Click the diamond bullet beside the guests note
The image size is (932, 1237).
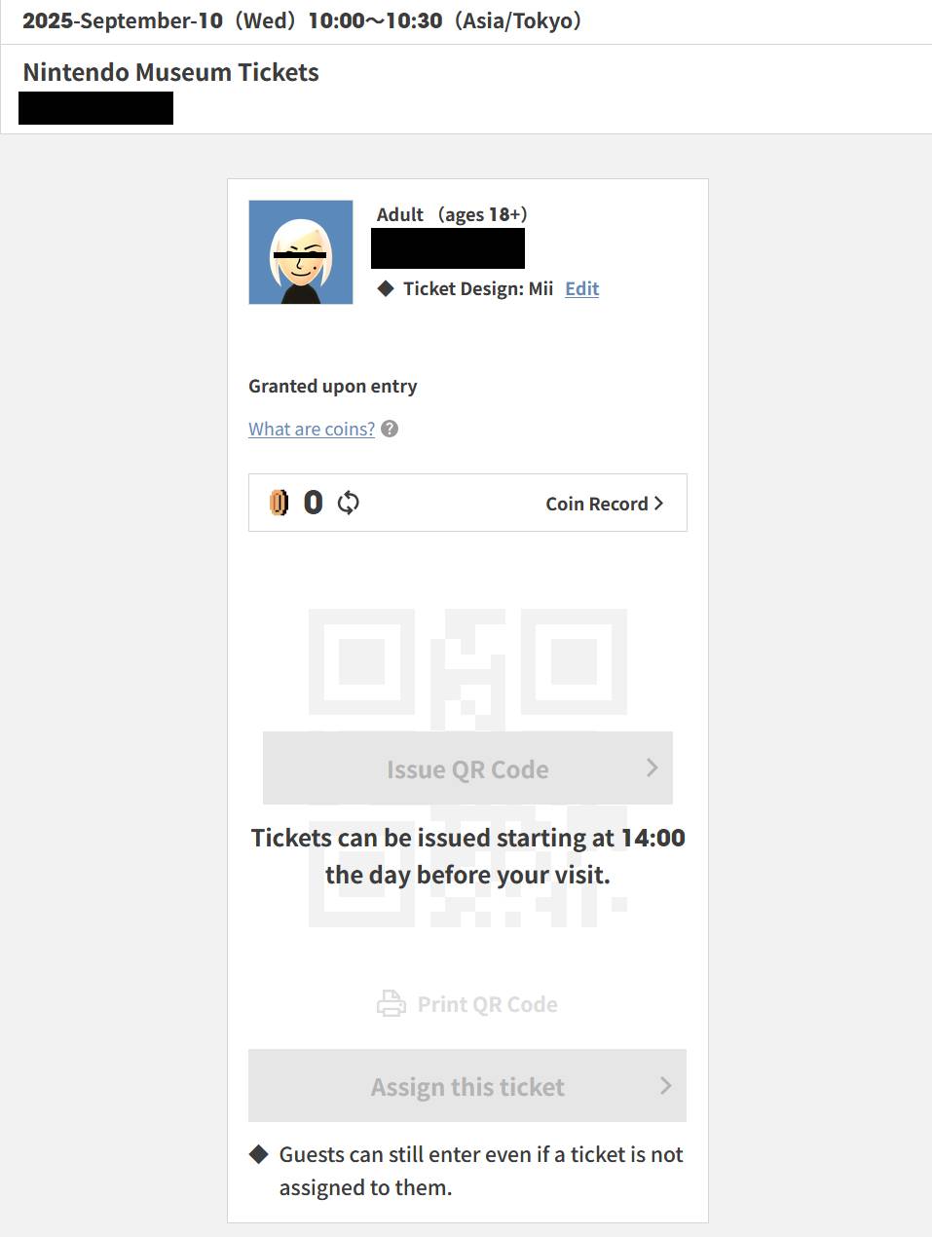258,1154
